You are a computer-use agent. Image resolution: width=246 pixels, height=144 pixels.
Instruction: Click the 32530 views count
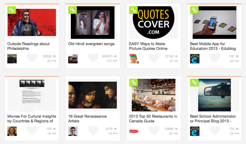click(x=47, y=56)
